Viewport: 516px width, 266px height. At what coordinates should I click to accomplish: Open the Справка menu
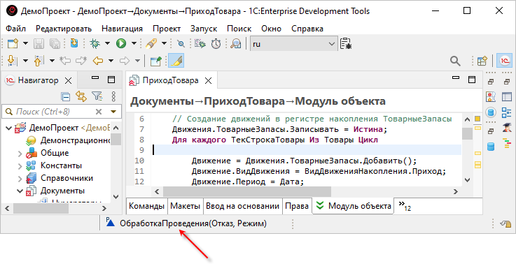[x=307, y=29]
